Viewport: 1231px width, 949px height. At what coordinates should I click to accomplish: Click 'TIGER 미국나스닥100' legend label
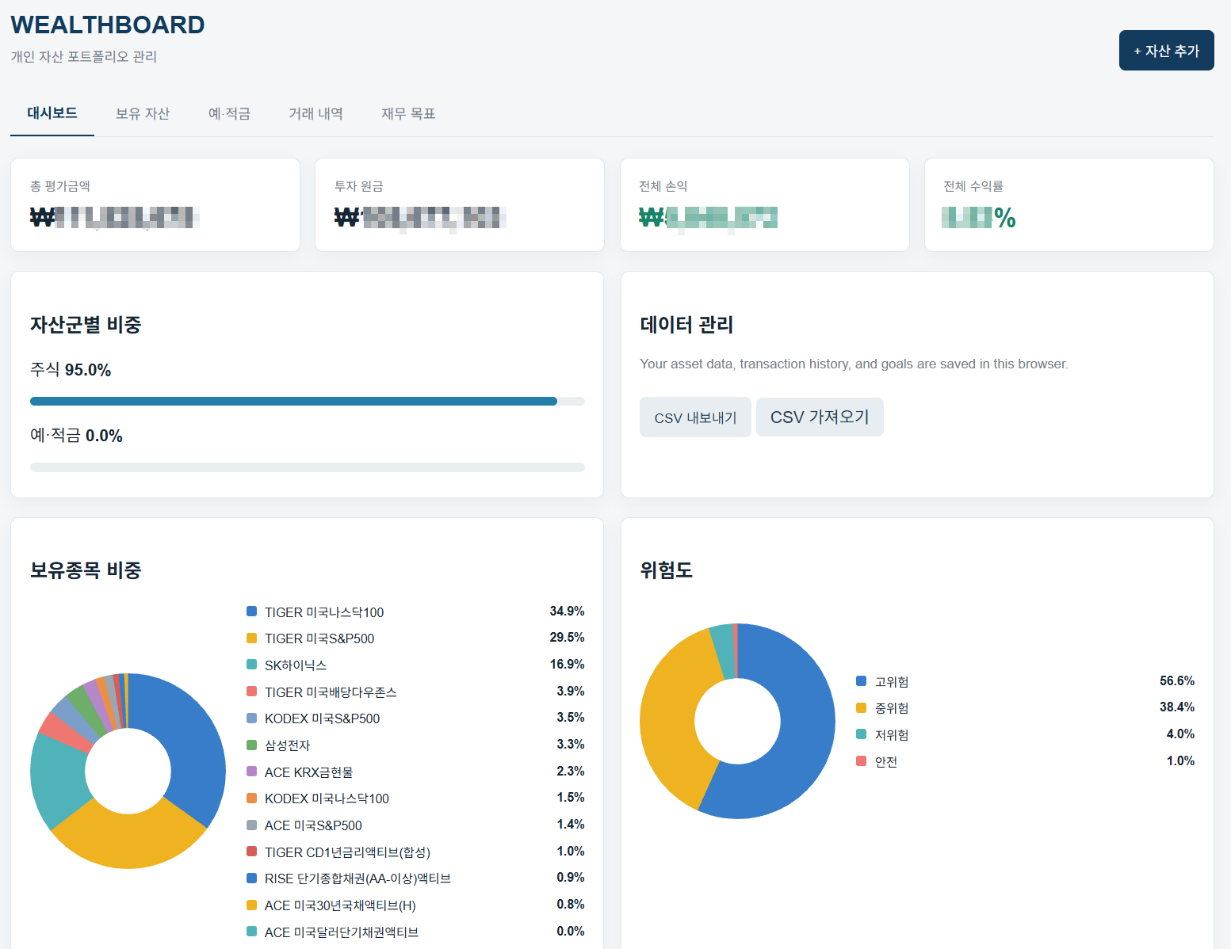click(x=324, y=612)
